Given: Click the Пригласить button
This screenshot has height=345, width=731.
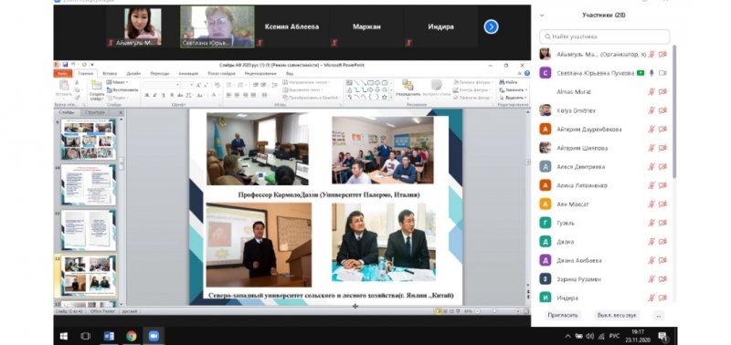Looking at the screenshot, I should (x=563, y=315).
